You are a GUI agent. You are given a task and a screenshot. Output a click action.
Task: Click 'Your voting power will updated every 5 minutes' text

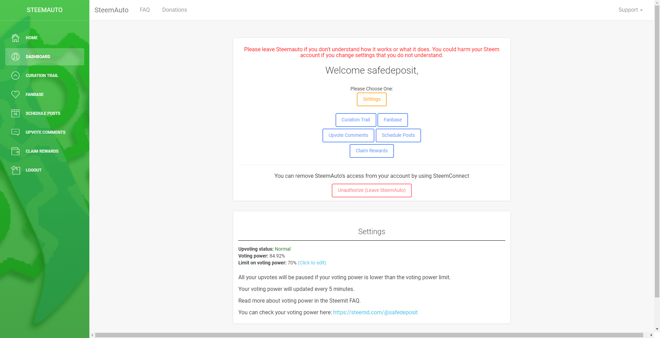point(296,289)
